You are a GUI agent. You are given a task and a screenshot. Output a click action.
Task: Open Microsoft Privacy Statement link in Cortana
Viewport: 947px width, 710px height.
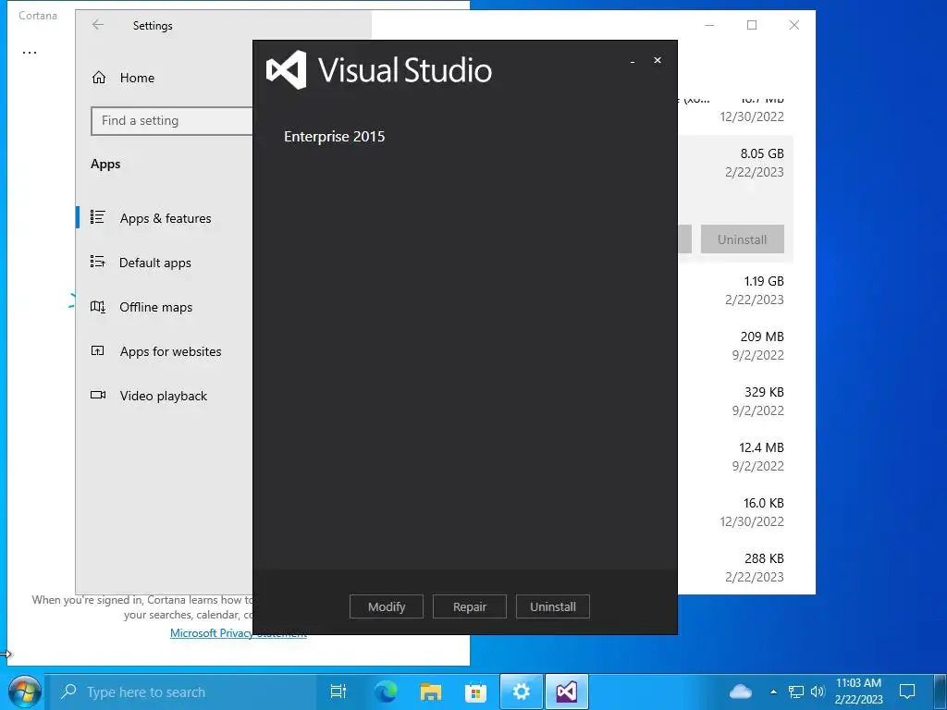point(238,633)
